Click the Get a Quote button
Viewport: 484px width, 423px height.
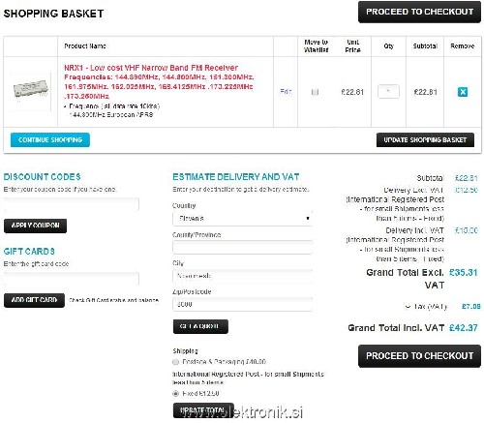tap(200, 326)
